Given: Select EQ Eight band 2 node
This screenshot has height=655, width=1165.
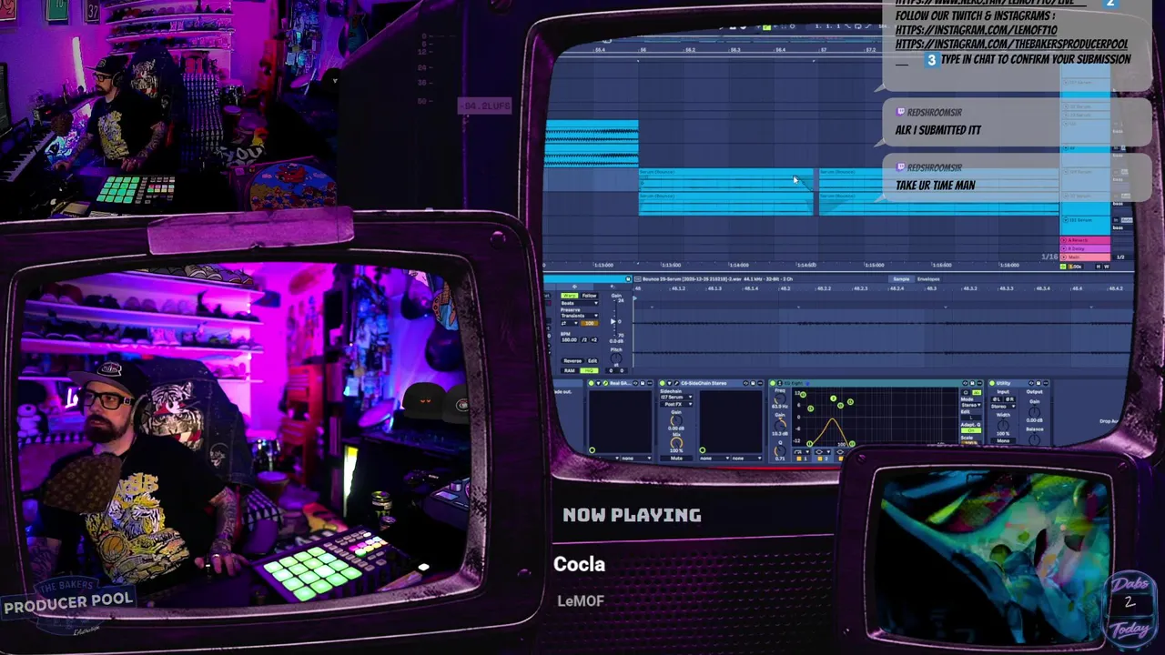Looking at the screenshot, I should [833, 398].
